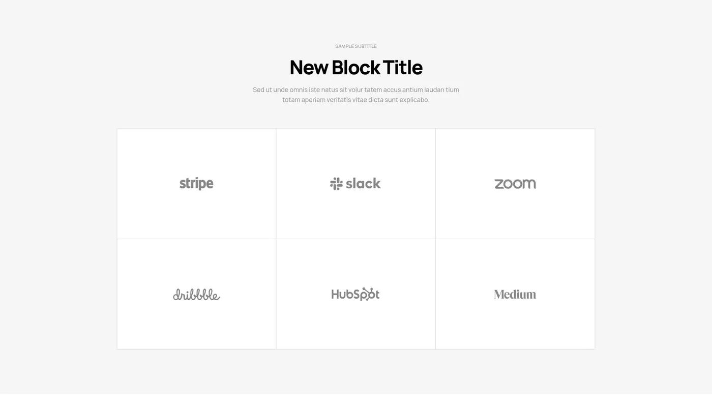Select the Medium logo
Viewport: 712px width, 401px height.
pyautogui.click(x=515, y=294)
